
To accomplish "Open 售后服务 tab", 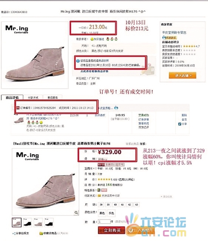I will click(53, 97).
